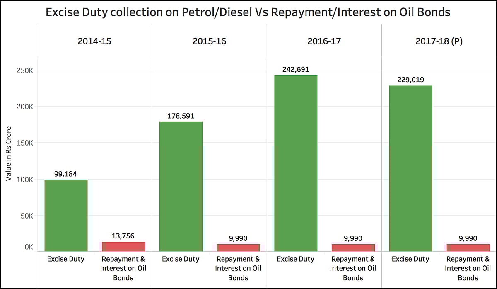This screenshot has width=497, height=289.
Task: Click the 0K axis tick label
Action: pyautogui.click(x=29, y=247)
